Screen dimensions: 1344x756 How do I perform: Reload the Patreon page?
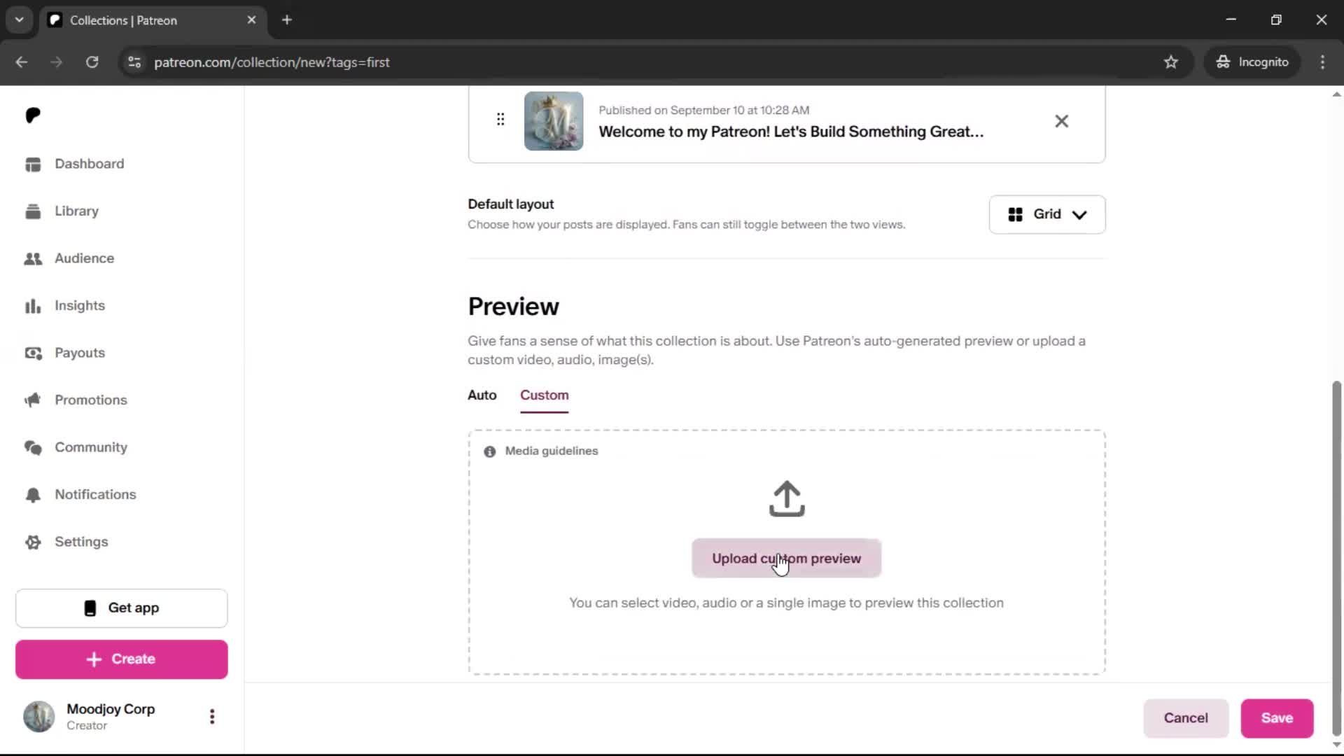(92, 62)
